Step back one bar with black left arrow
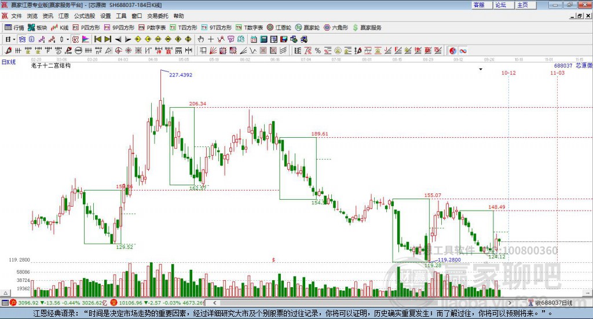 tap(118, 39)
